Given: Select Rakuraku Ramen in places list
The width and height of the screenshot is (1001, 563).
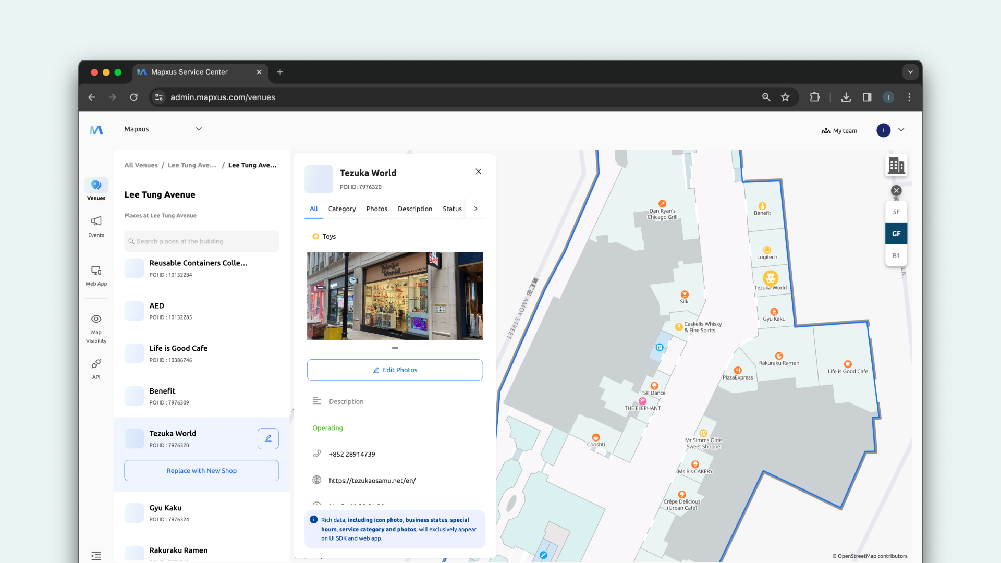Looking at the screenshot, I should pos(202,553).
